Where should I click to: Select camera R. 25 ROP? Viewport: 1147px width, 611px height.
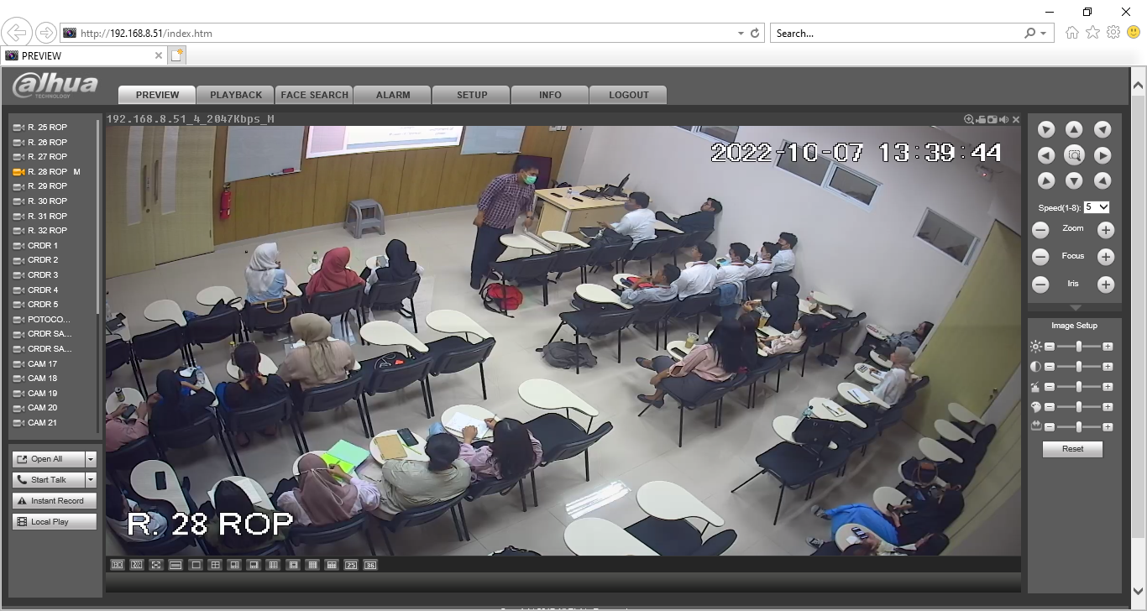pos(47,128)
